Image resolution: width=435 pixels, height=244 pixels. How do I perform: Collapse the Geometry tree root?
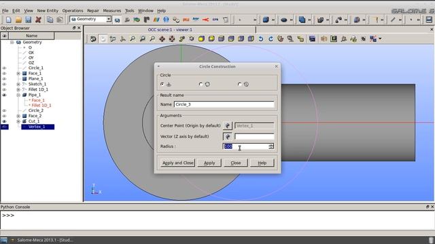[x=12, y=42]
